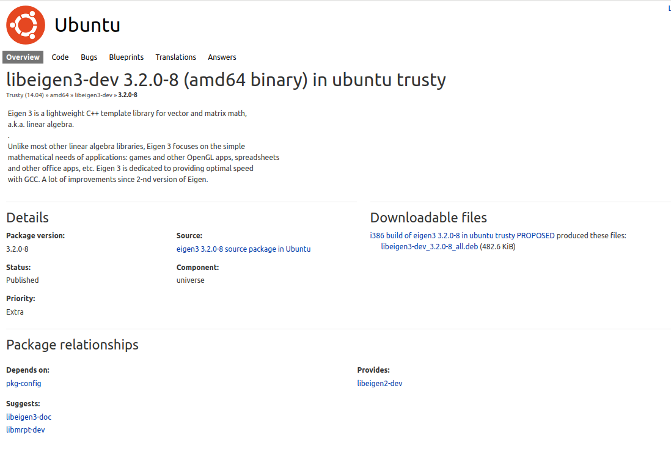The width and height of the screenshot is (671, 457).
Task: Click the Status: label
Action: (18, 268)
